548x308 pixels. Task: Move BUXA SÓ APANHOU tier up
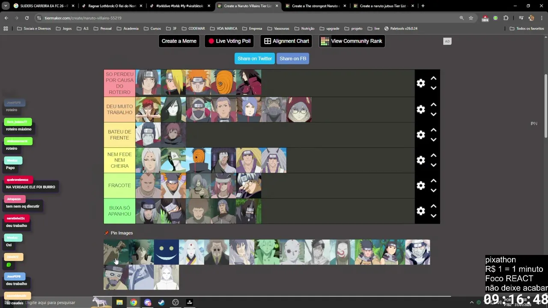coord(433,206)
